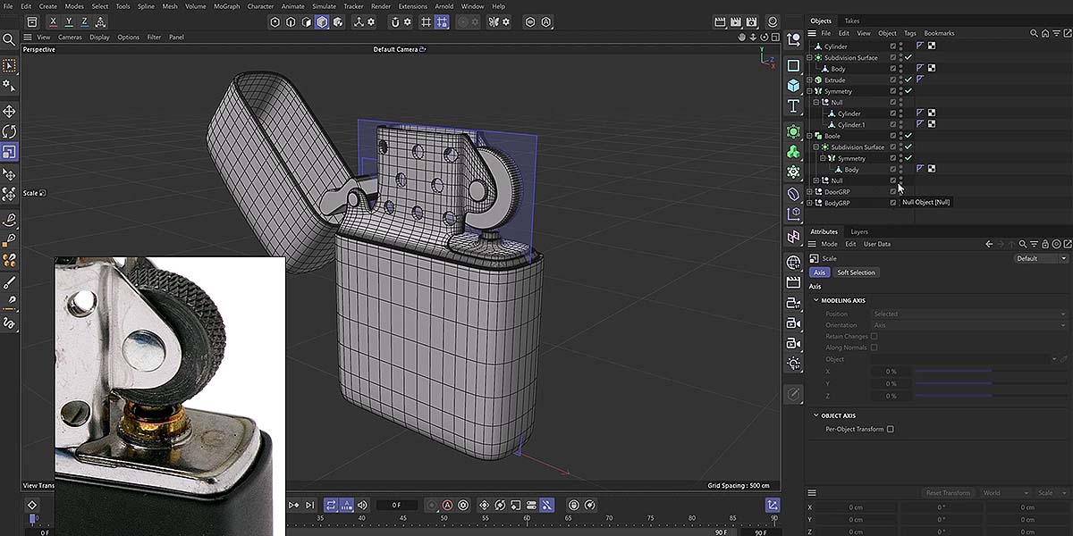1073x536 pixels.
Task: Click the Rectangle spline tool icon
Action: (793, 65)
